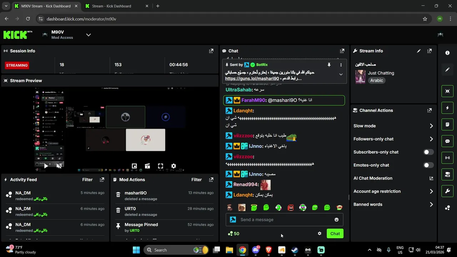Pop out the Chat panel
Screen dimensions: 457x257
tap(342, 51)
